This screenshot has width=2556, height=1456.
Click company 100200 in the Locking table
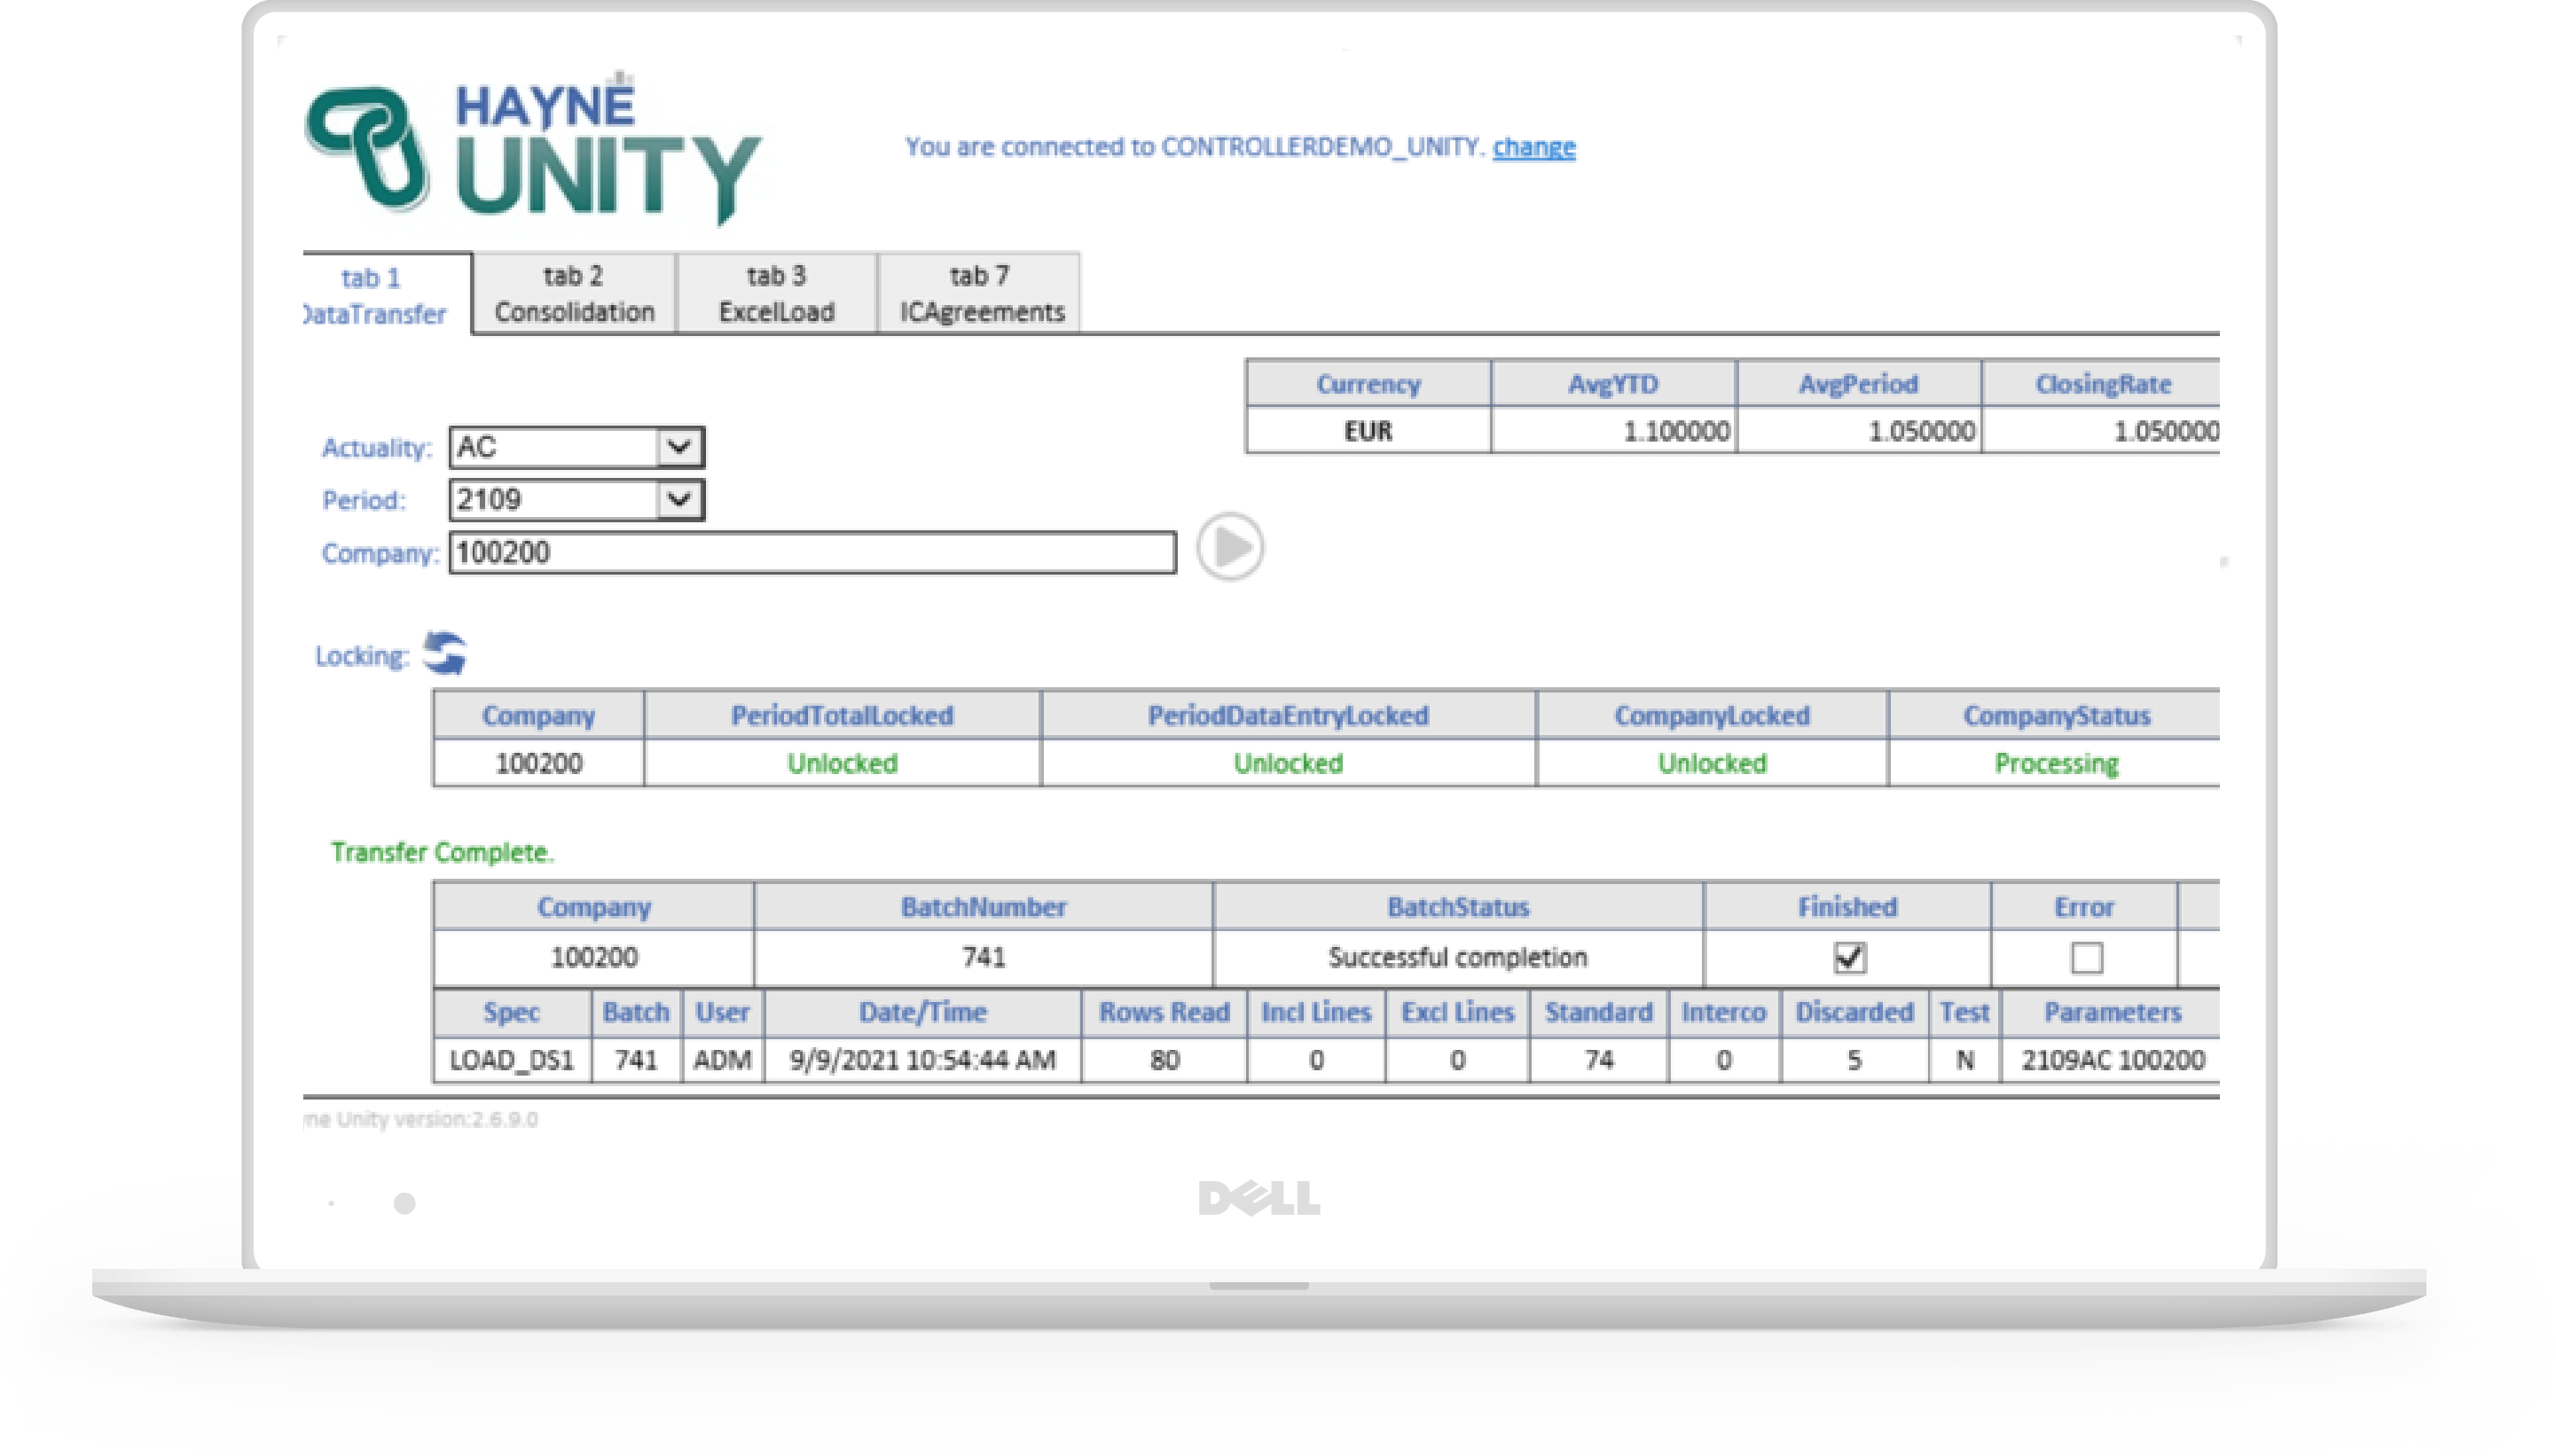[539, 763]
